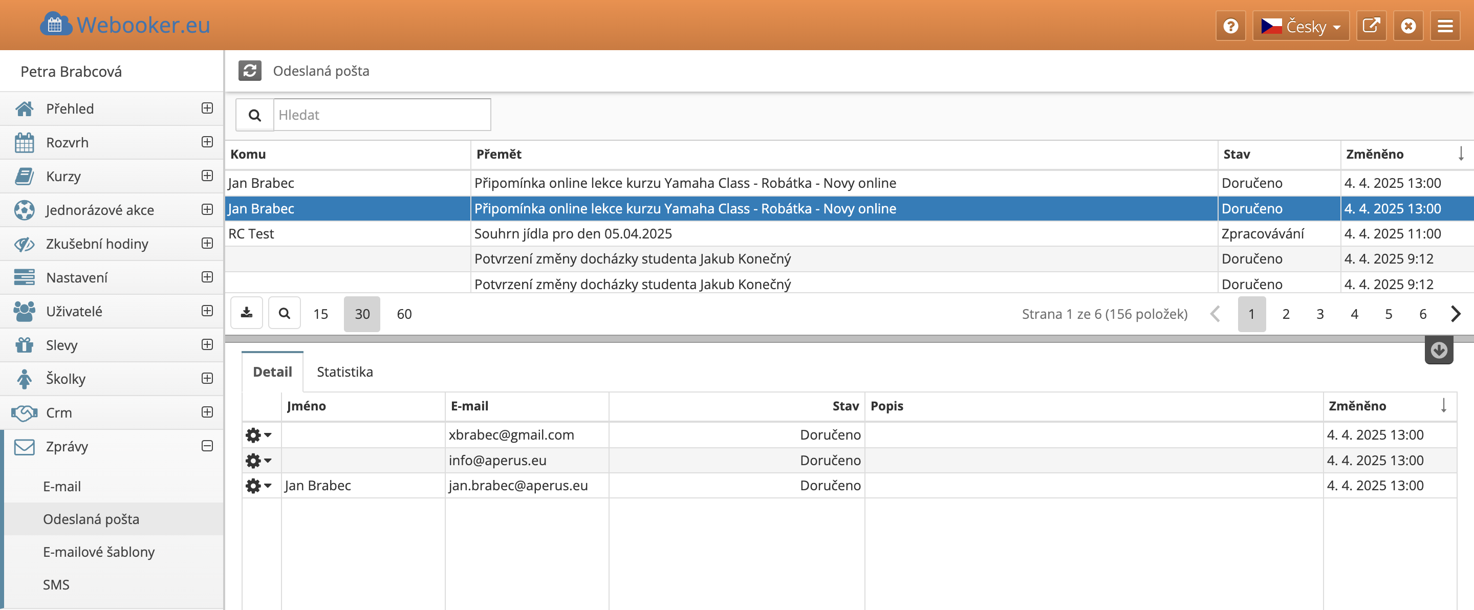This screenshot has width=1474, height=610.
Task: Switch to the Statistika tab
Action: [x=344, y=372]
